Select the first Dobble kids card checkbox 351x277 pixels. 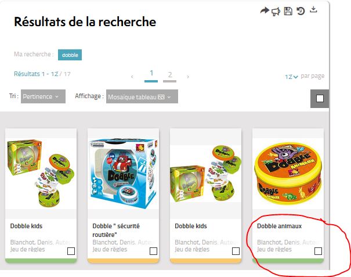71,251
